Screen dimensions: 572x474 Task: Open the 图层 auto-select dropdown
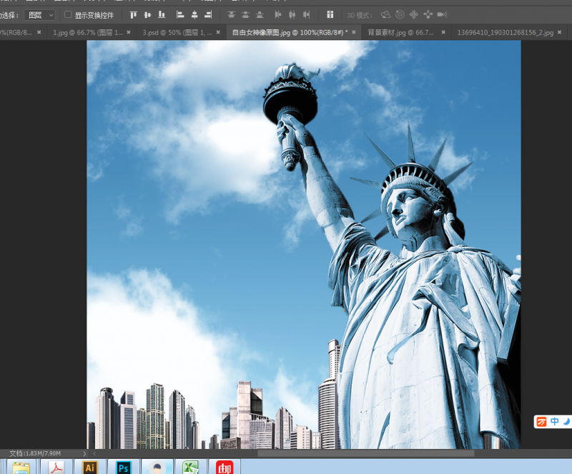click(x=40, y=14)
